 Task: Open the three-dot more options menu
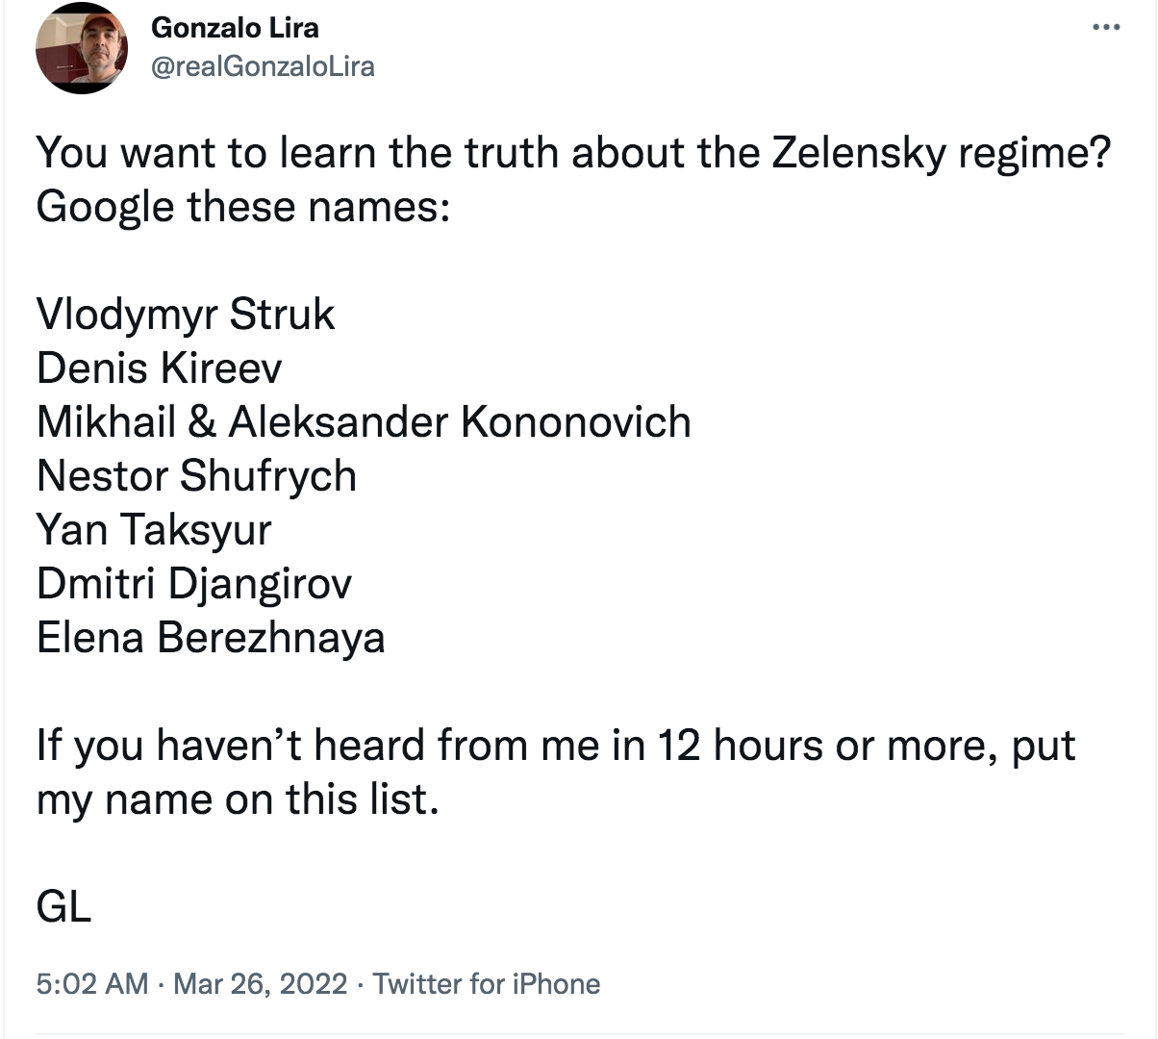tap(1107, 27)
